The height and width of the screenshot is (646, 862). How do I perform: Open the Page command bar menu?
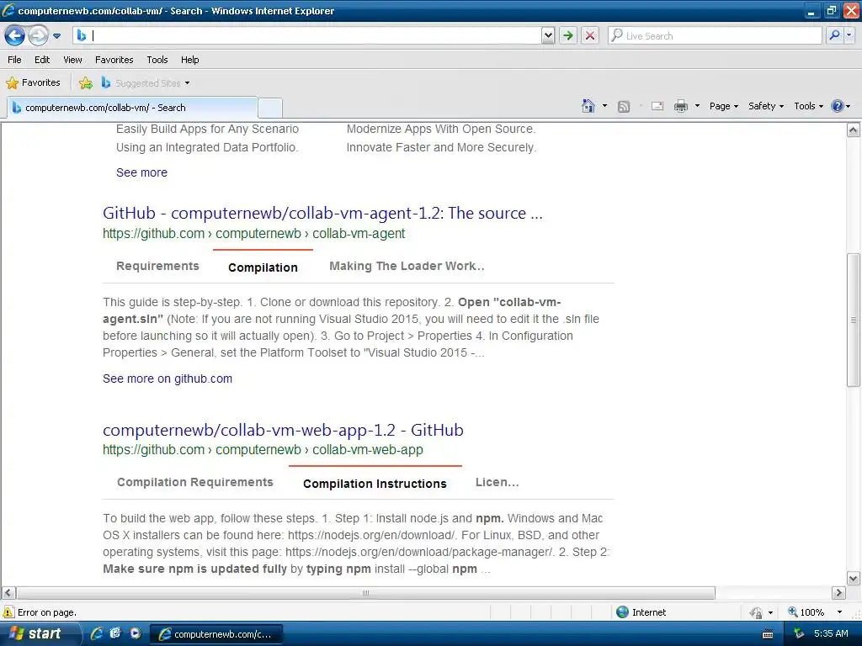click(723, 106)
